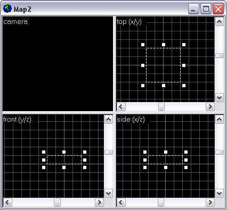The image size is (227, 210).
Task: Click bottom-right selection handle in side view
Action: click(x=186, y=167)
